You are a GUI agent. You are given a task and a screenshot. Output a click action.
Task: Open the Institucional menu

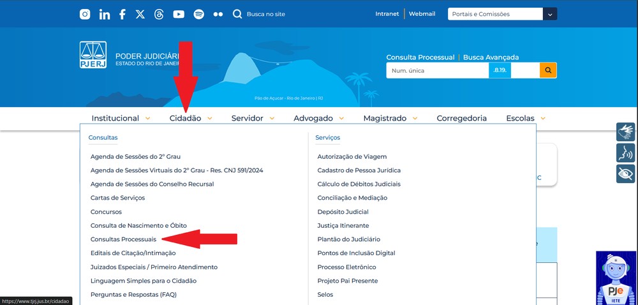coord(115,118)
